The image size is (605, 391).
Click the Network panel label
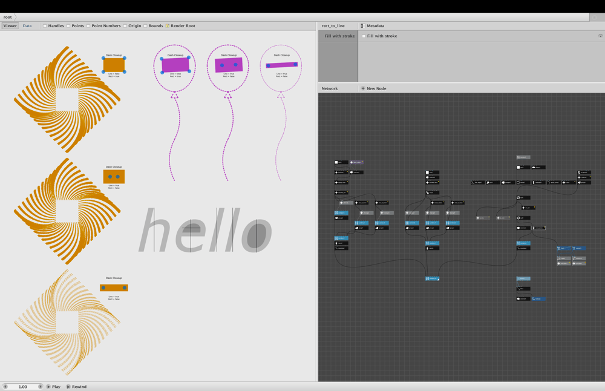click(x=330, y=88)
